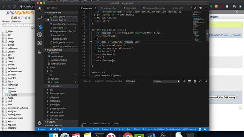Switch to the lengkapiForm.php editor tab
The height and width of the screenshot is (137, 244).
(154, 8)
